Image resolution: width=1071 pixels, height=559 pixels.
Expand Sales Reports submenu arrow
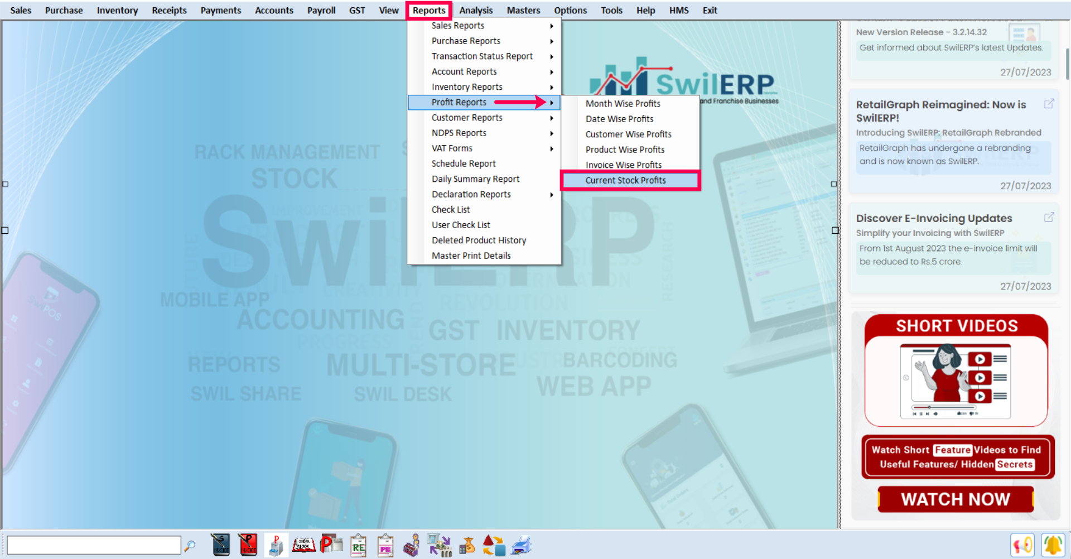552,26
